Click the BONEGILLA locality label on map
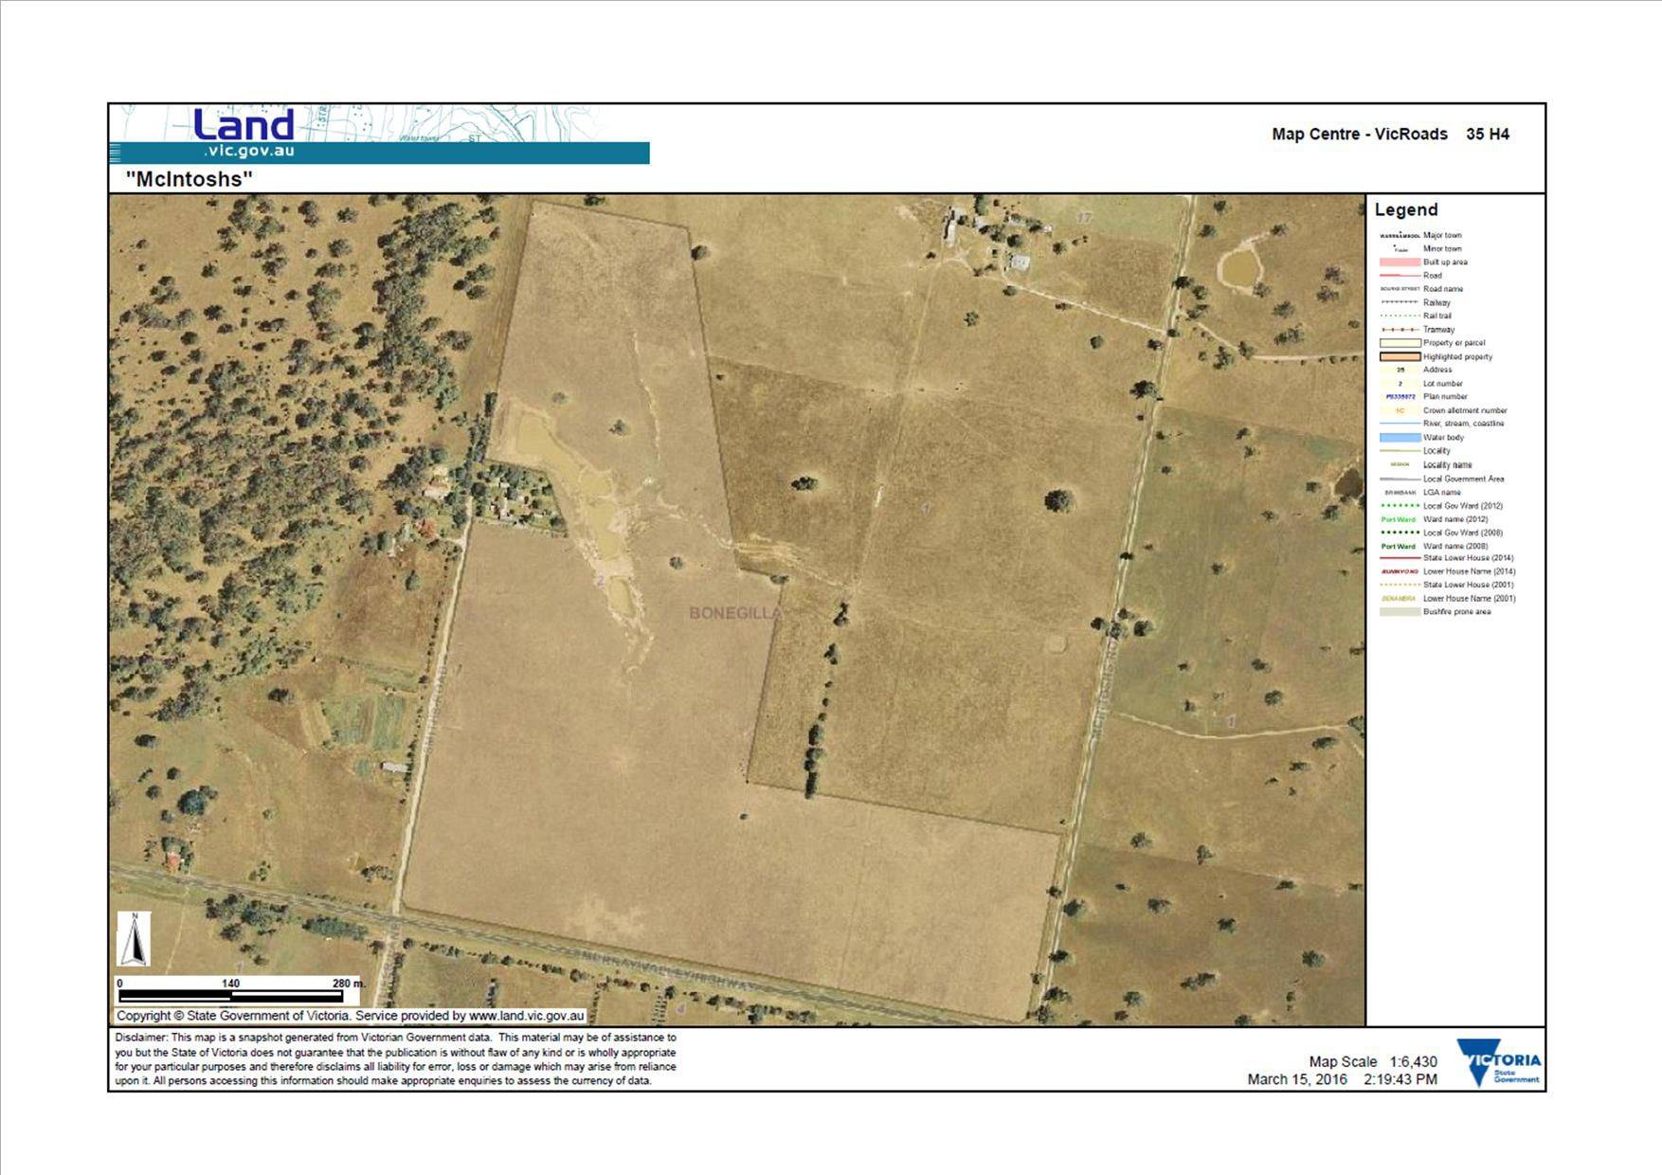The image size is (1662, 1175). click(735, 613)
